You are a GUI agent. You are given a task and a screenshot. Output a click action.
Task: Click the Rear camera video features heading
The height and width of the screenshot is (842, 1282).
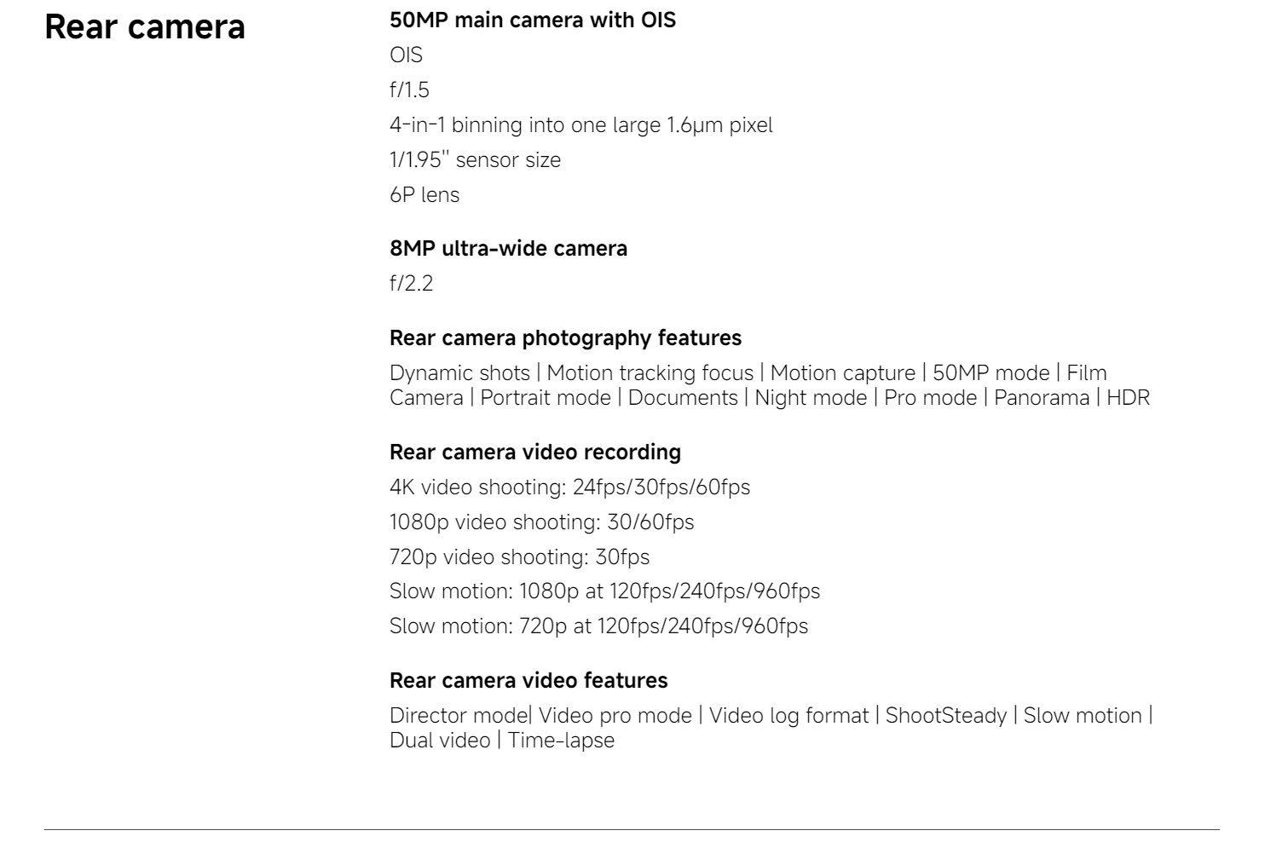(528, 680)
